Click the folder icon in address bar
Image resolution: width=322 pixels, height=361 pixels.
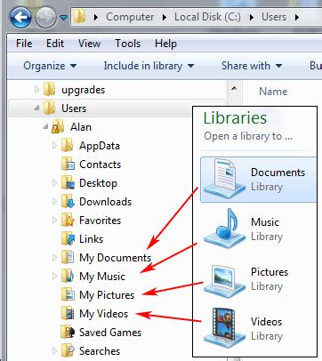pos(80,17)
